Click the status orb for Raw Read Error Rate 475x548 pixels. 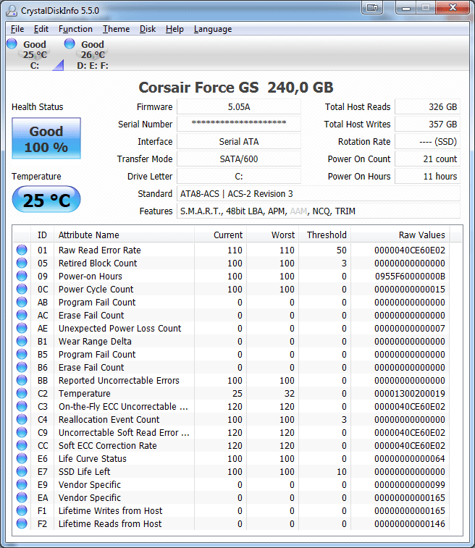[22, 250]
